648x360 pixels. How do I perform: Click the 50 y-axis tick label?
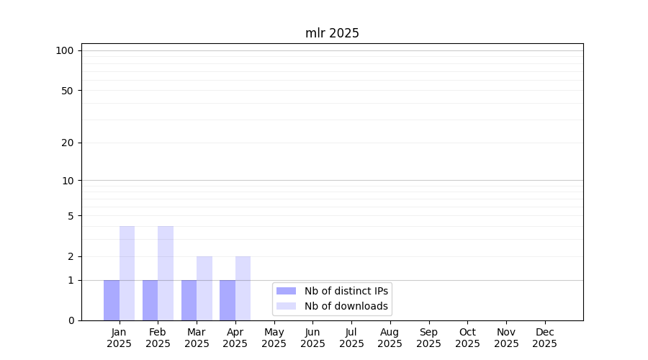(x=68, y=91)
